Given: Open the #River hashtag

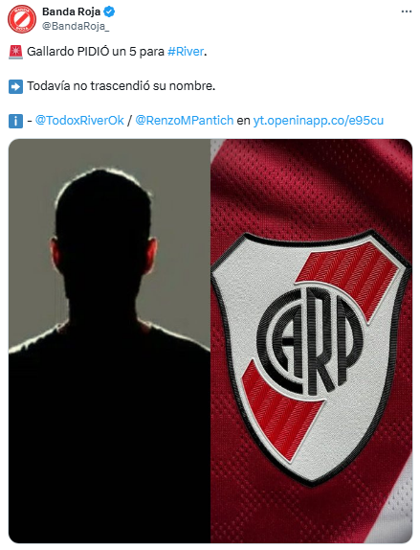Looking at the screenshot, I should [186, 52].
